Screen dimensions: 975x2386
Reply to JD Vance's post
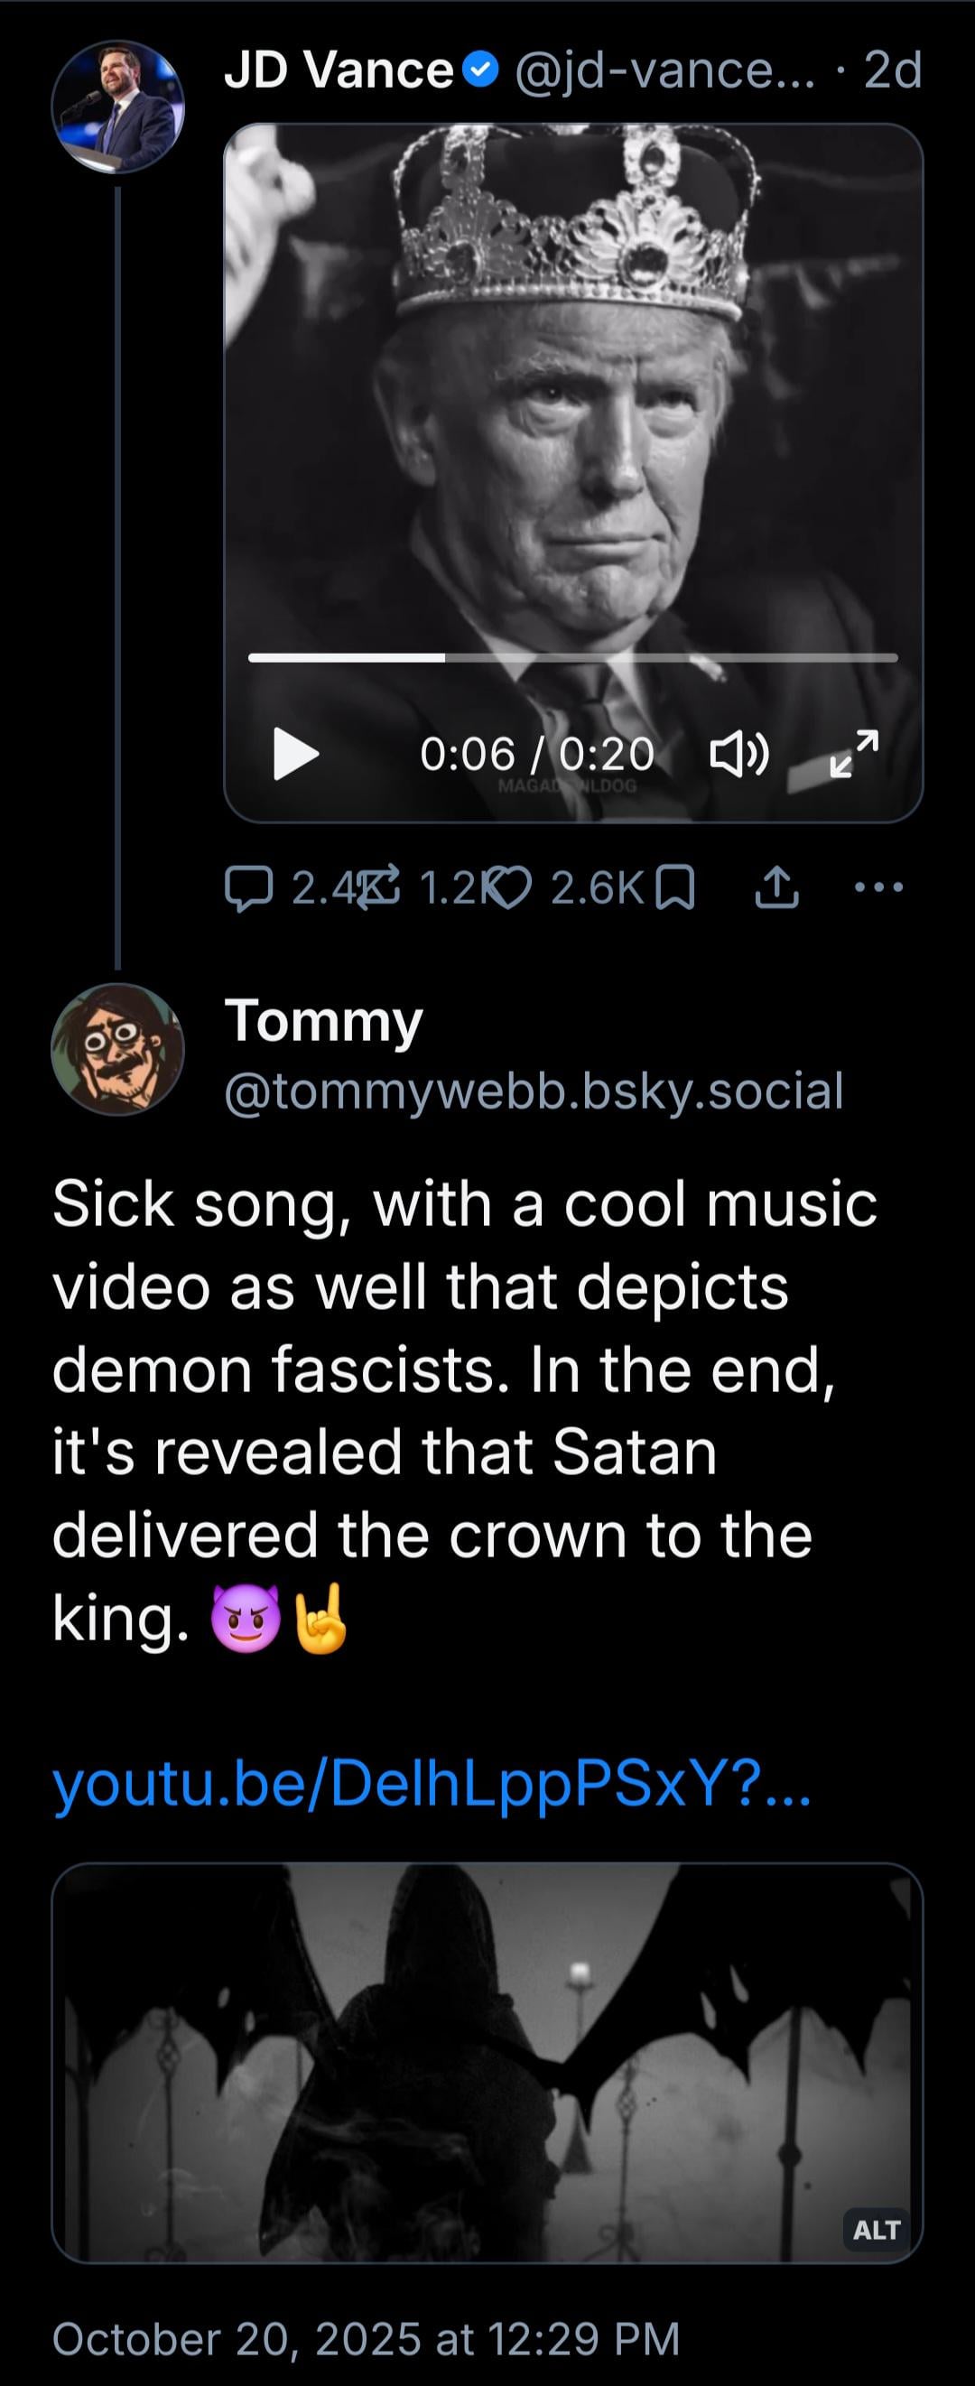point(248,889)
